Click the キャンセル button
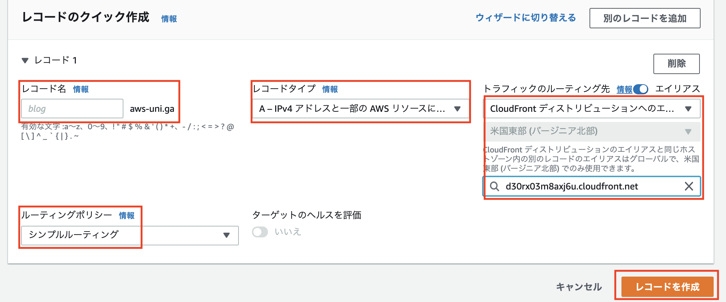The height and width of the screenshot is (302, 726). click(579, 287)
